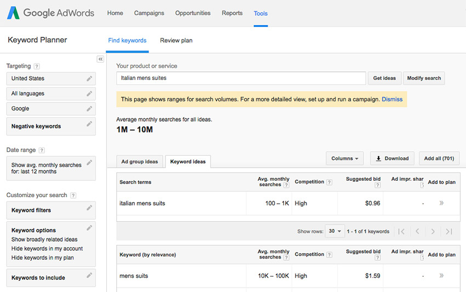Click the Get ideas button
Screen dimensions: 466x292
(384, 78)
